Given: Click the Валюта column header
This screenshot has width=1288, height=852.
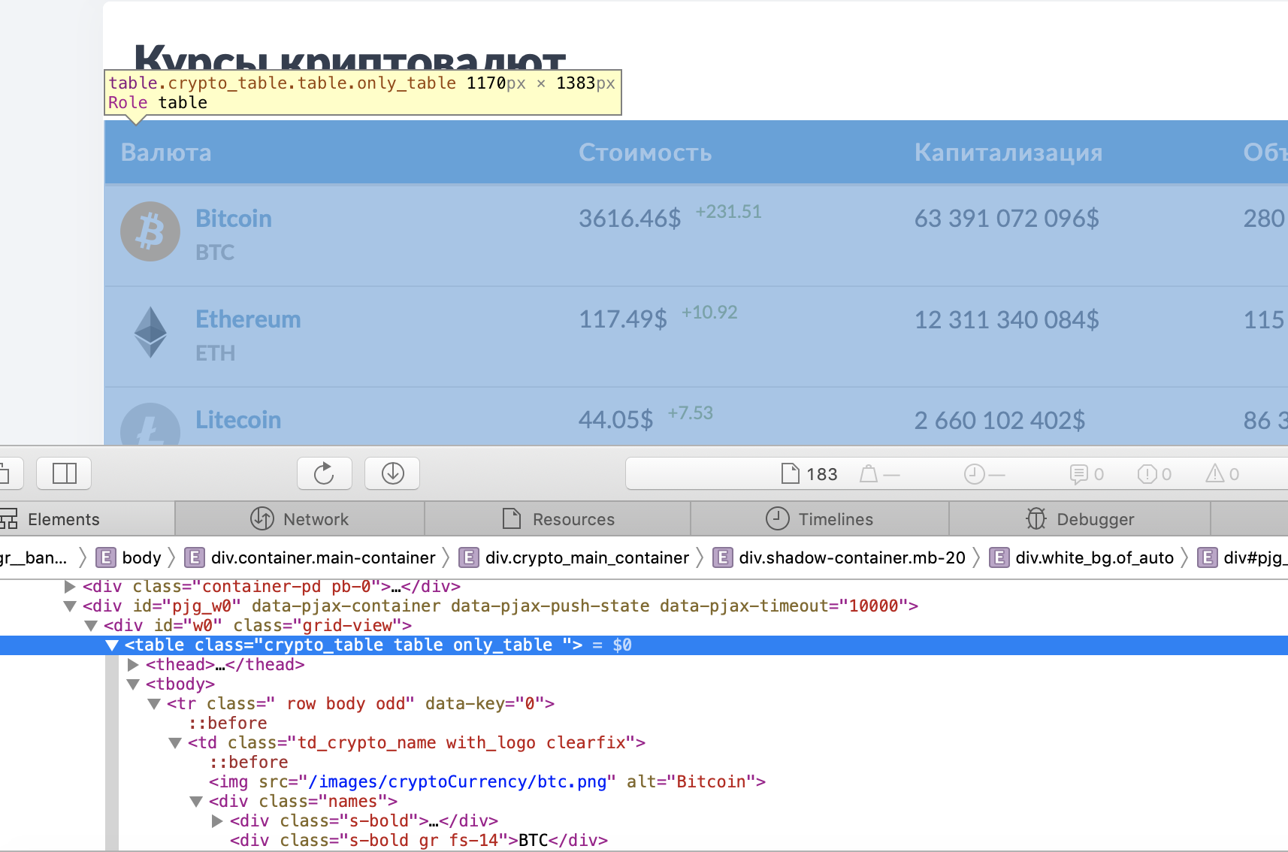Looking at the screenshot, I should (166, 153).
